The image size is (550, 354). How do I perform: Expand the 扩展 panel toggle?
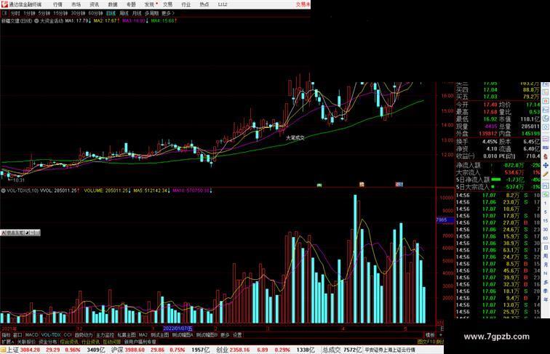tap(7, 342)
